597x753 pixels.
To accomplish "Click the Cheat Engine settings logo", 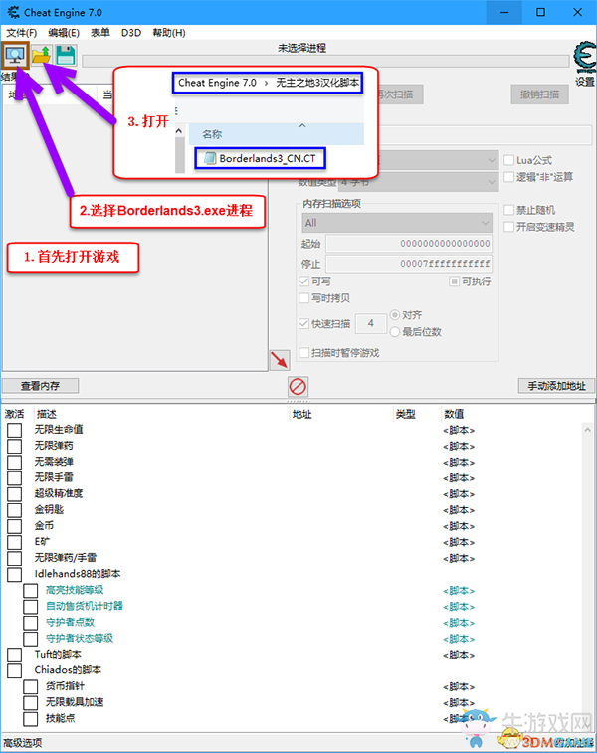I will coord(584,58).
